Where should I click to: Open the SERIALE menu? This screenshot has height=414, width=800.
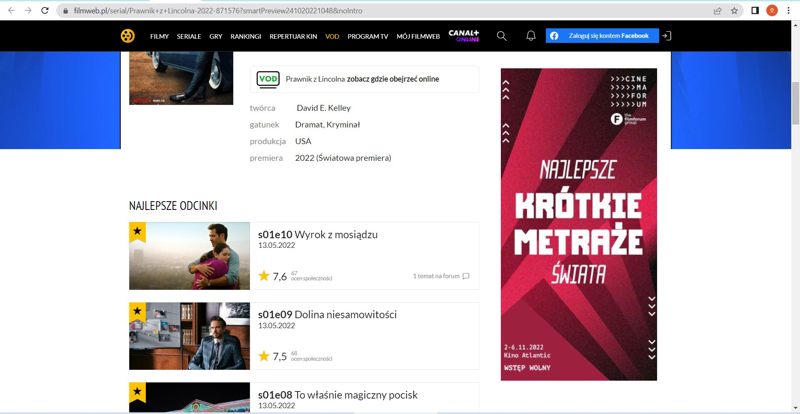pos(189,36)
